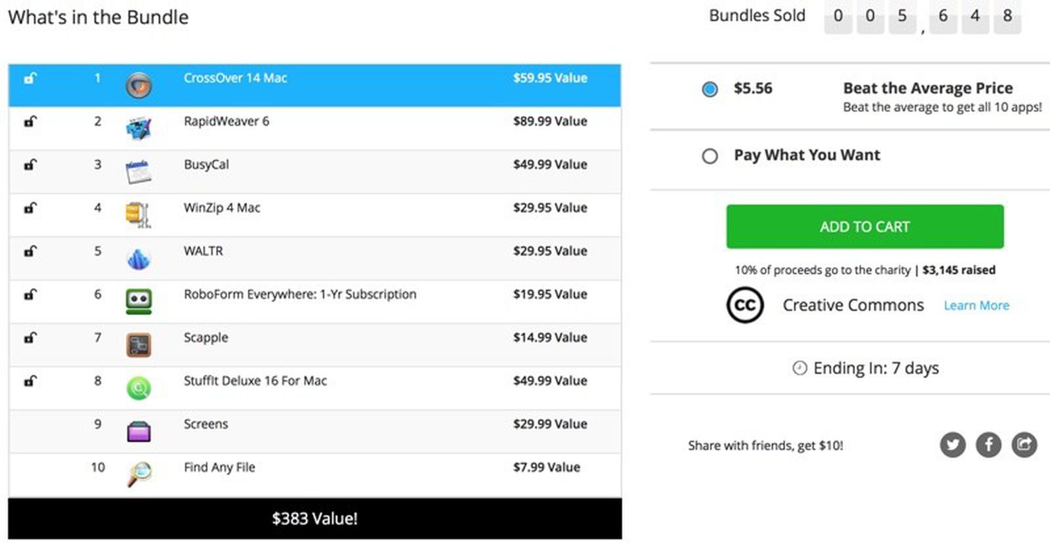This screenshot has width=1050, height=543.
Task: Open the Creative Commons Learn More link
Action: (976, 305)
